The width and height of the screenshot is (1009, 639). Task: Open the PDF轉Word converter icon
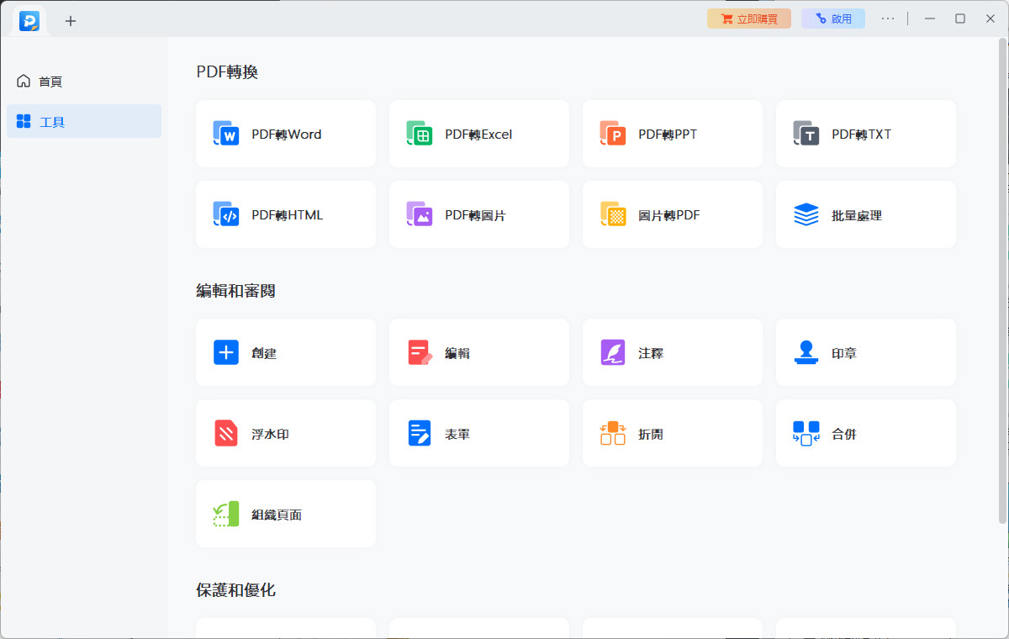[x=226, y=134]
